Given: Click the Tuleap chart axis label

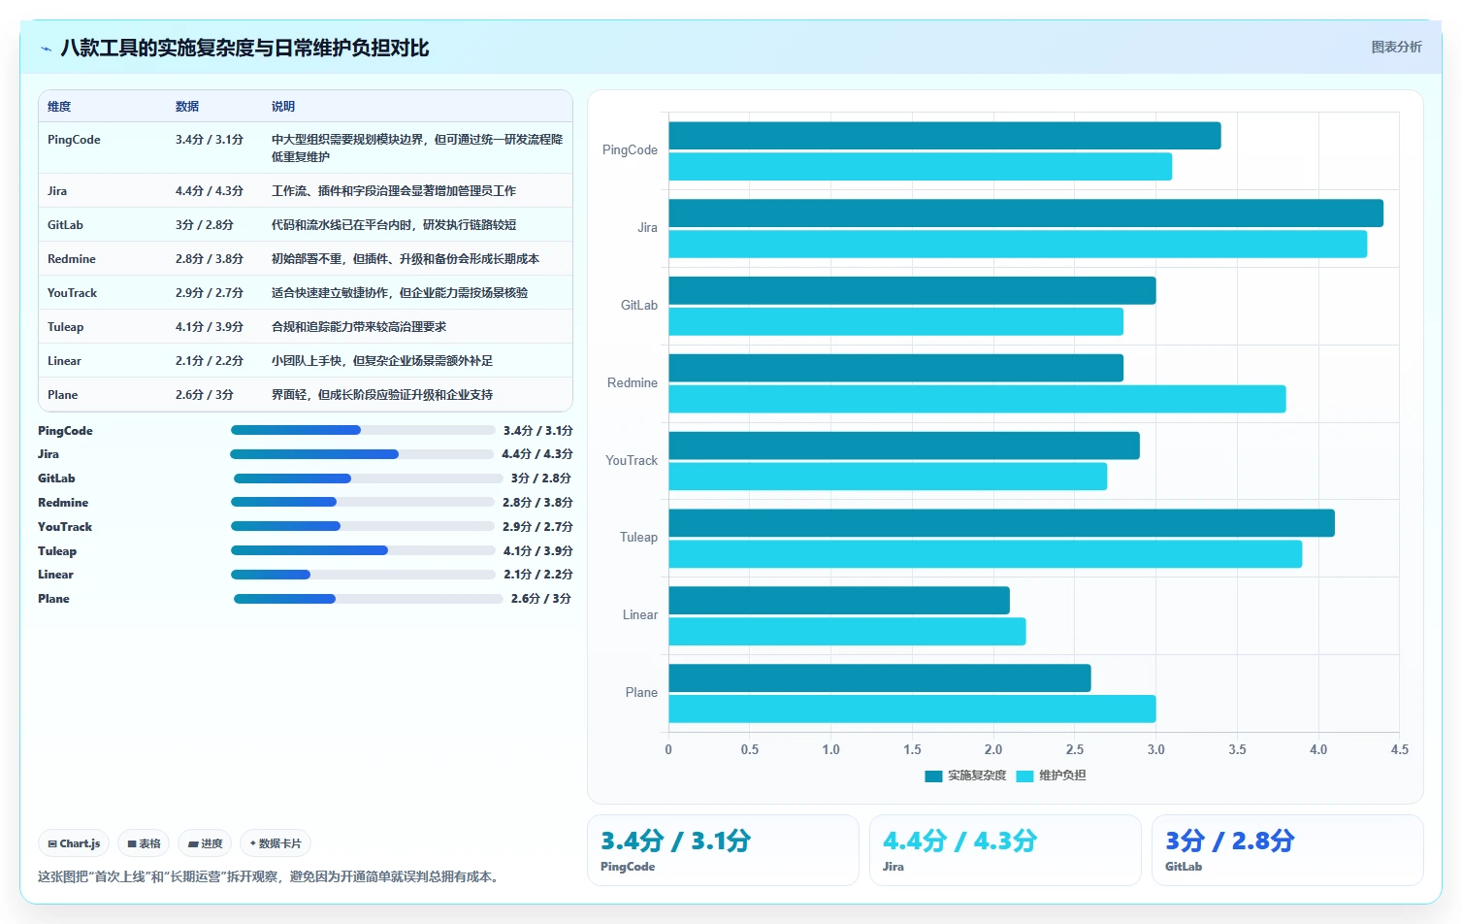Looking at the screenshot, I should point(638,537).
